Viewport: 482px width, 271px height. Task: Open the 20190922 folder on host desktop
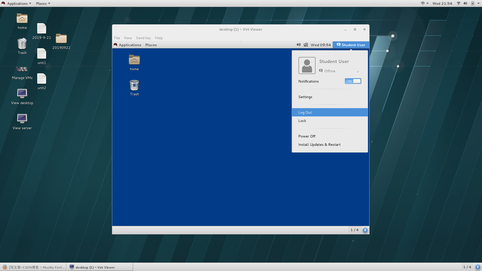click(x=61, y=39)
